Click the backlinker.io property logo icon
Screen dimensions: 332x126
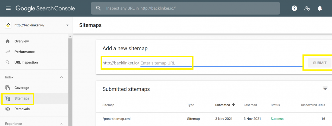pos(8,25)
